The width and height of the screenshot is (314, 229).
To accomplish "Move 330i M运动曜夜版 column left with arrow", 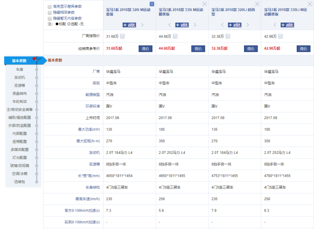I will (x=170, y=25).
